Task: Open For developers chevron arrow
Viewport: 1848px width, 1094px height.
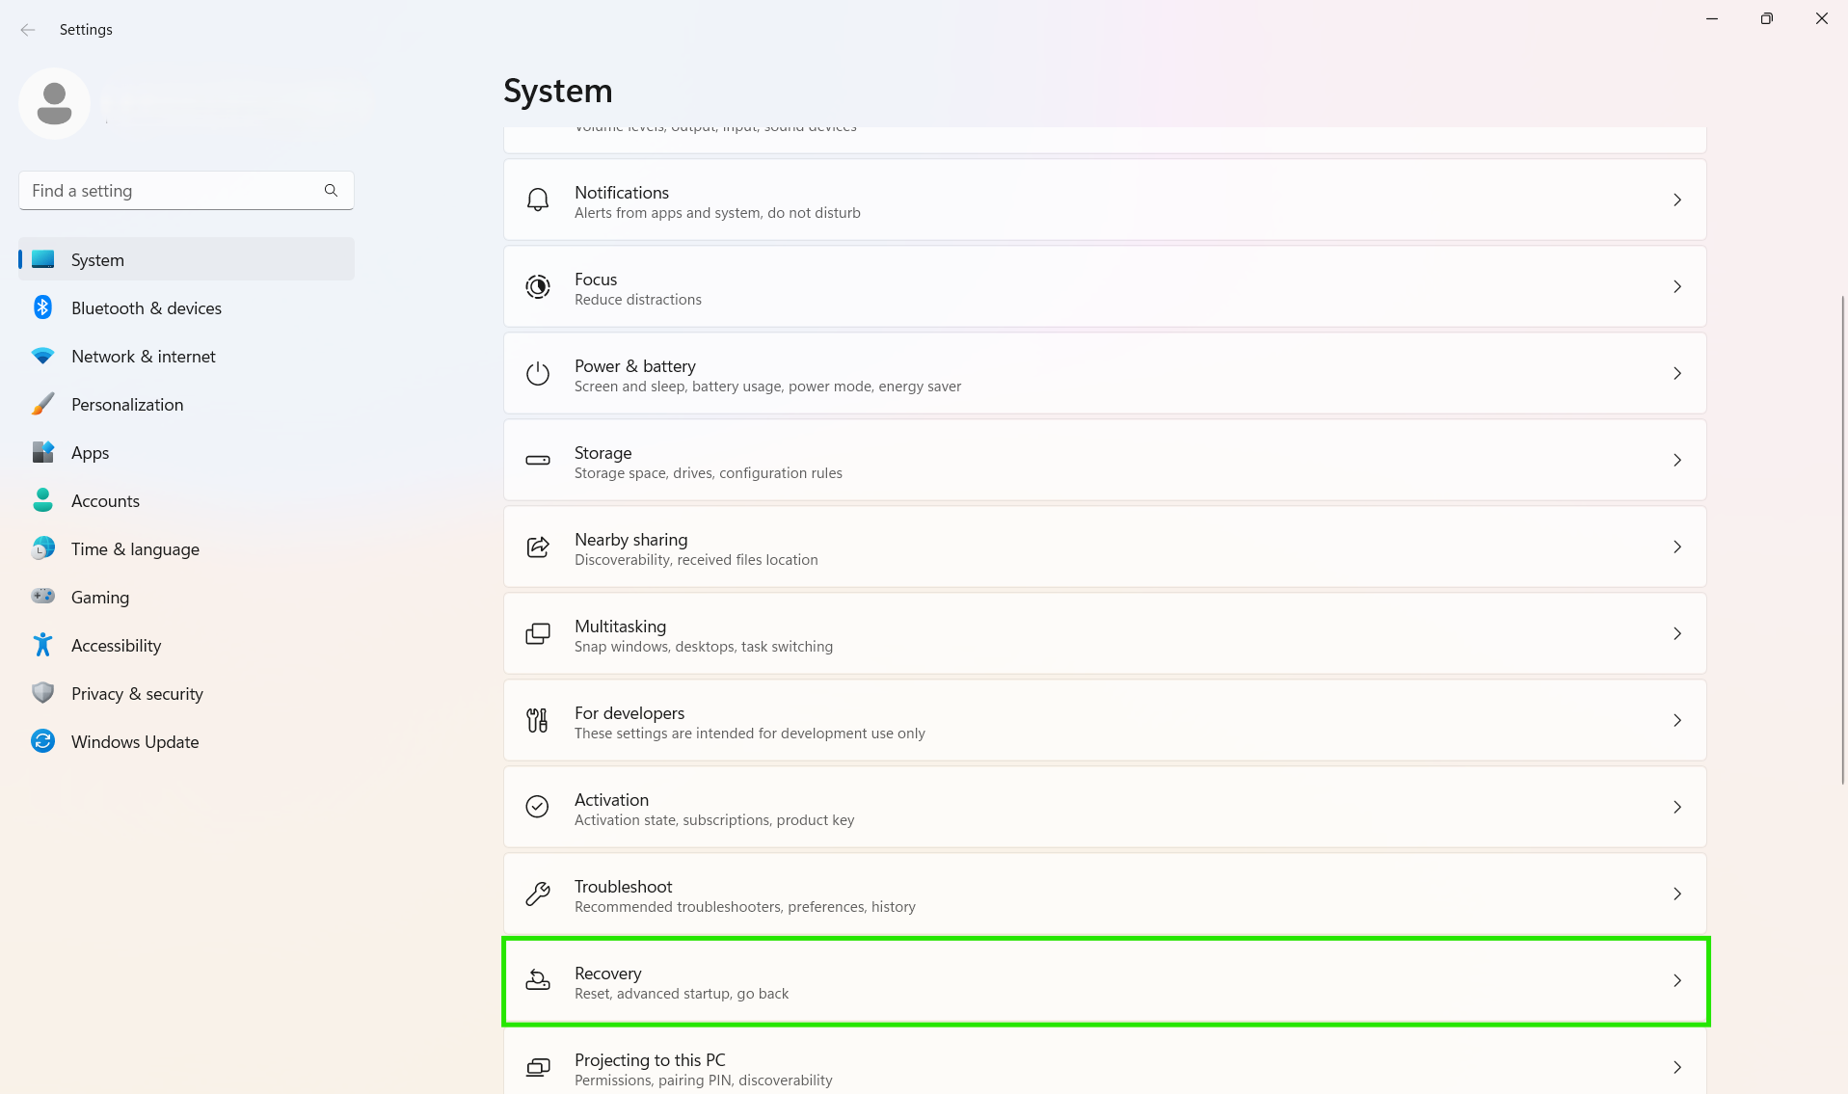Action: [x=1677, y=721]
